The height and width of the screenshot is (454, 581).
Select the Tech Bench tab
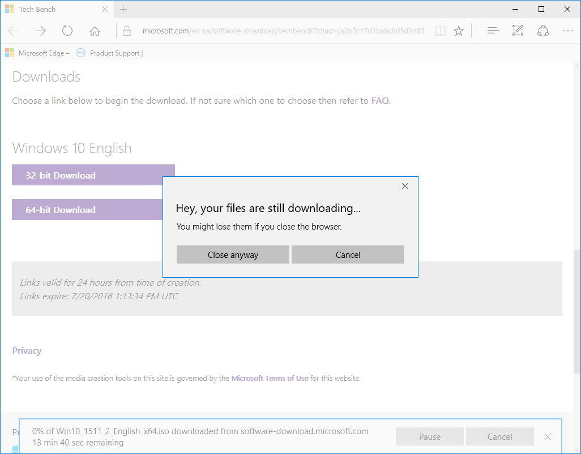click(x=56, y=9)
